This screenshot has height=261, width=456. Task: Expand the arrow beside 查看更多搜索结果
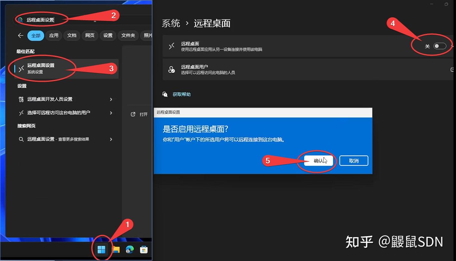tap(111, 139)
